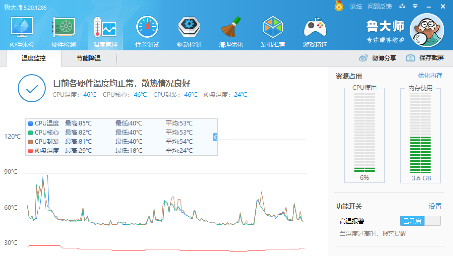
Task: Switch to 节能降温 tab
Action: click(x=89, y=58)
